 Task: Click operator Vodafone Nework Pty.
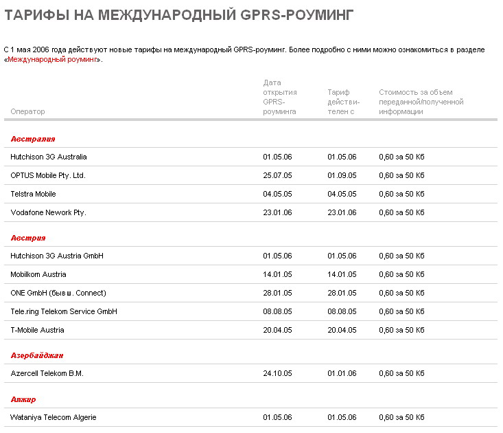coord(48,212)
